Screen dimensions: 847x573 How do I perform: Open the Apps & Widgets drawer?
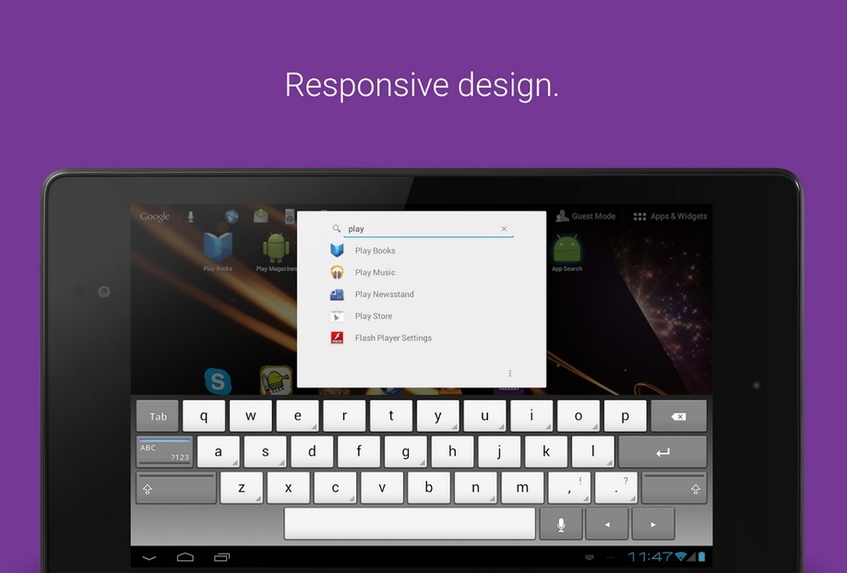tap(670, 216)
